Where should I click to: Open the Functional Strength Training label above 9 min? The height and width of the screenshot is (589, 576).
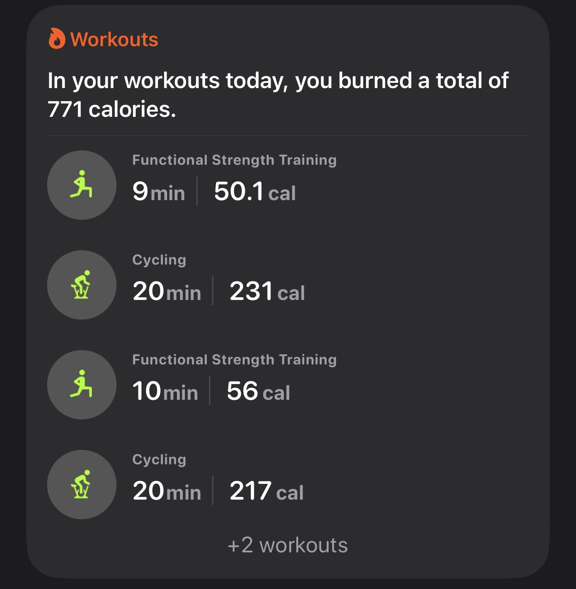coord(234,160)
